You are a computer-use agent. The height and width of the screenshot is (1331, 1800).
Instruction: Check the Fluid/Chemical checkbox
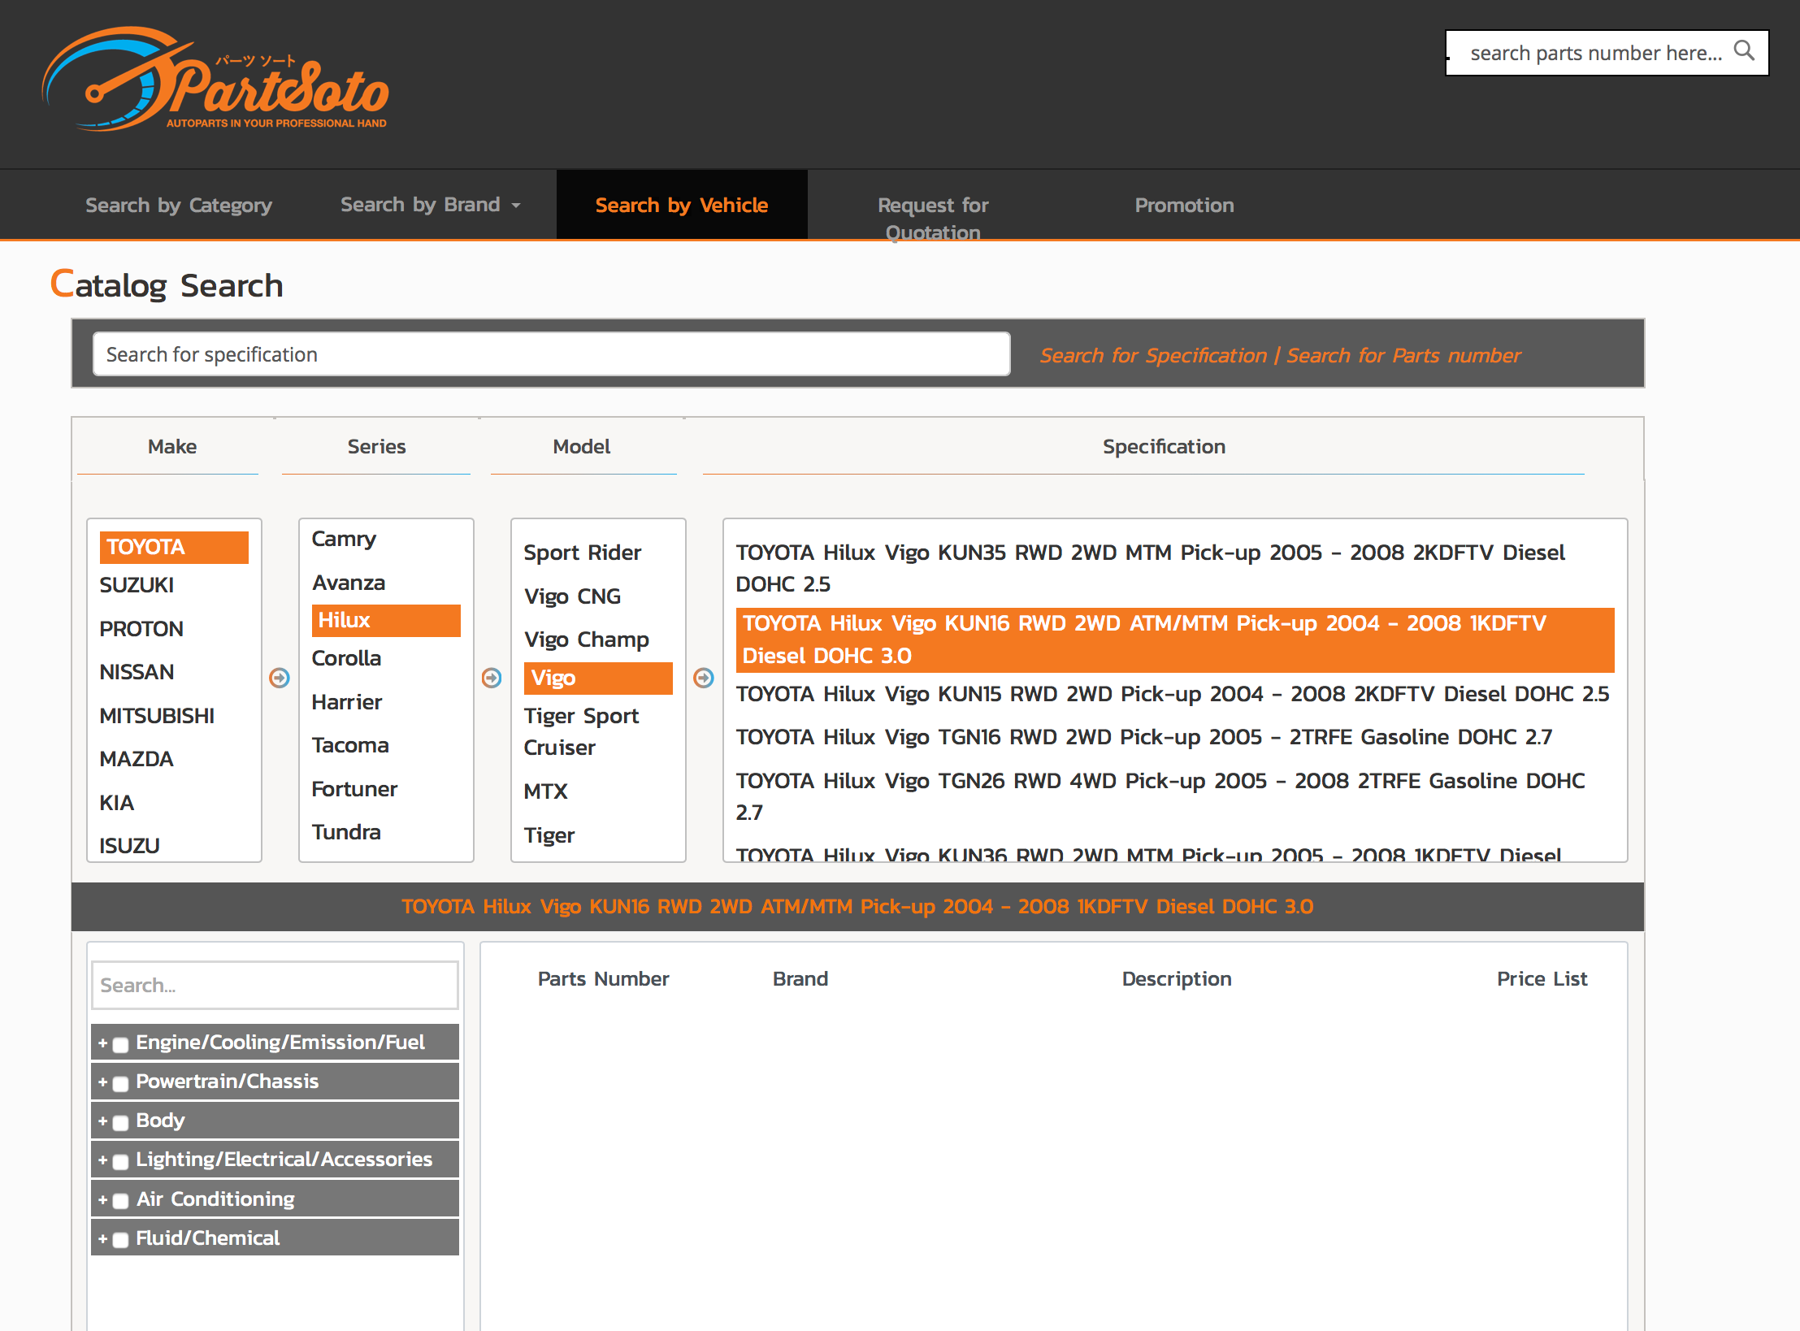120,1241
